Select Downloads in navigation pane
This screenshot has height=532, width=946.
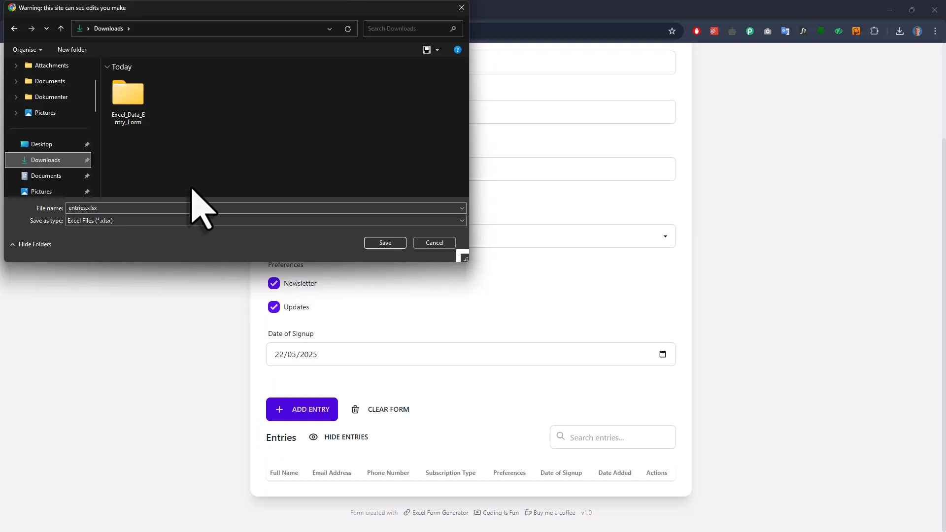point(45,160)
